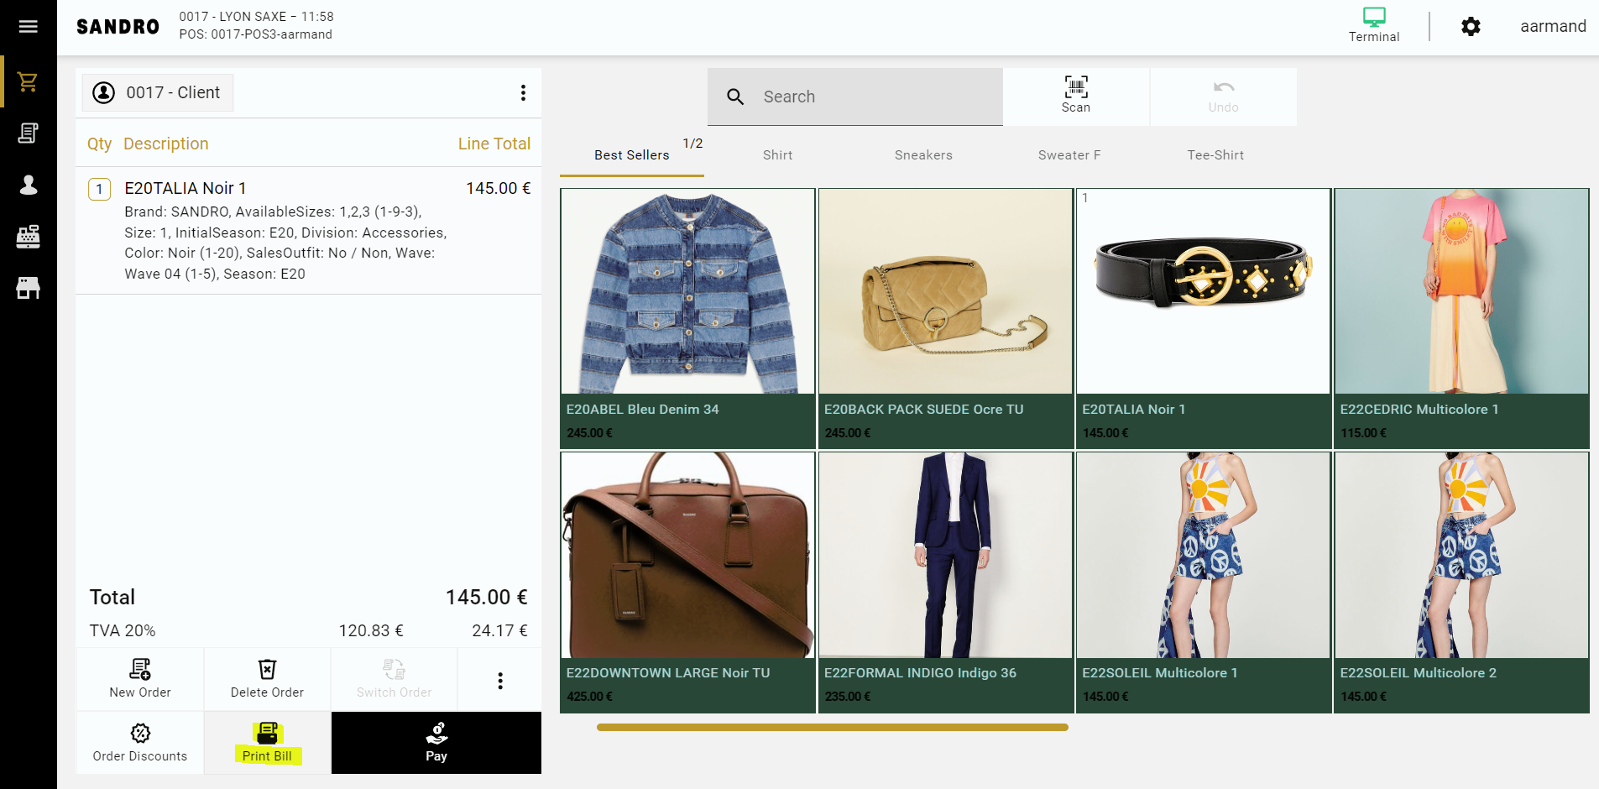Screen dimensions: 1599x789
Task: Click the New Order button
Action: pos(140,679)
